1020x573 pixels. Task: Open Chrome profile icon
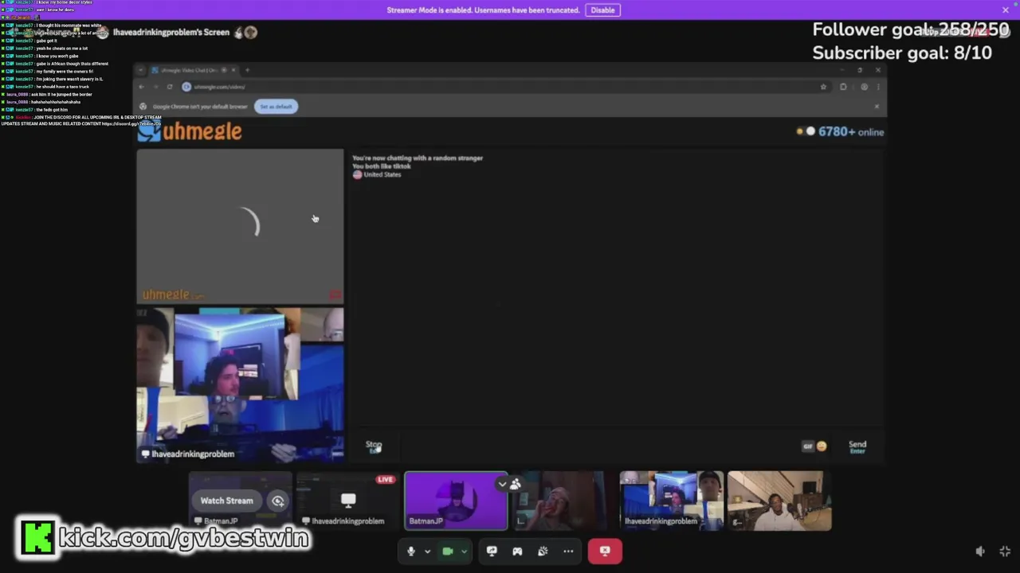[864, 87]
